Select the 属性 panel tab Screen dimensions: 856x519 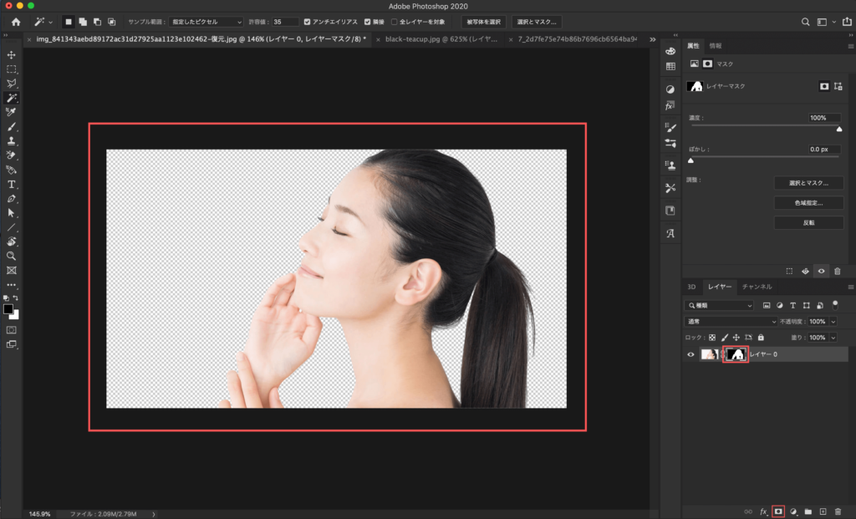(x=693, y=46)
